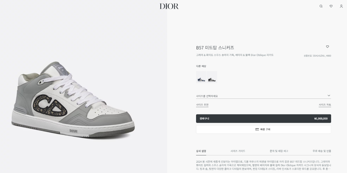Select the first alternate color sneaker thumbnail
Viewport: 347px width, 173px height.
[201, 77]
